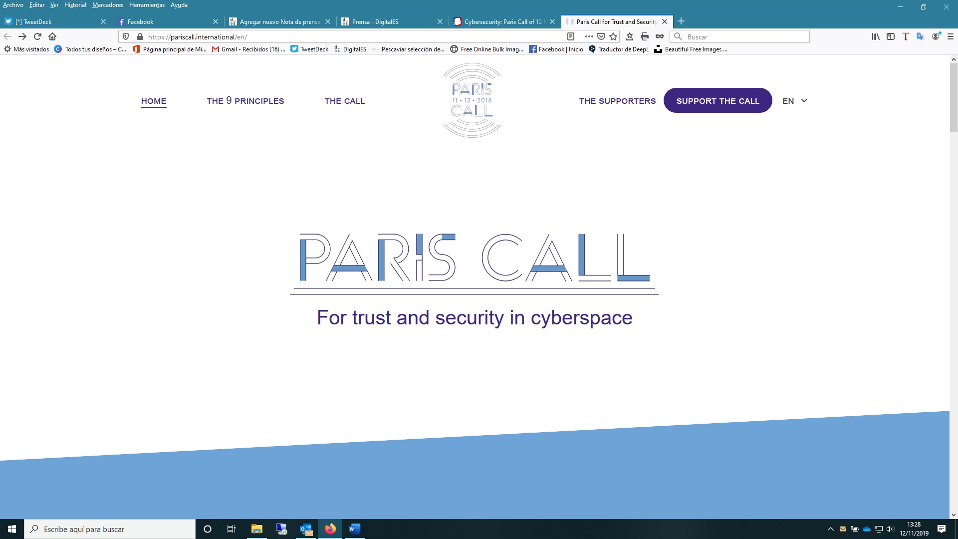958x539 pixels.
Task: Open the Ayuda menu
Action: [x=179, y=5]
